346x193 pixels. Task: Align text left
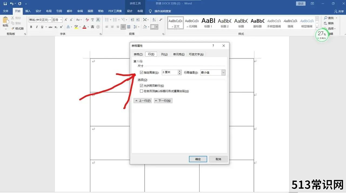point(107,27)
